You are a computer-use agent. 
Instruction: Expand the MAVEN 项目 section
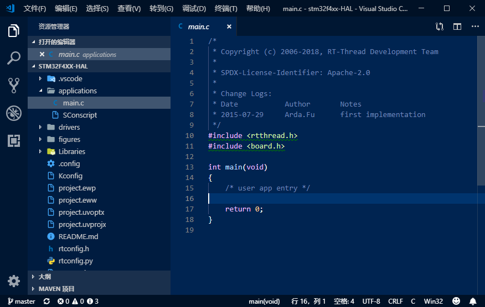99,289
